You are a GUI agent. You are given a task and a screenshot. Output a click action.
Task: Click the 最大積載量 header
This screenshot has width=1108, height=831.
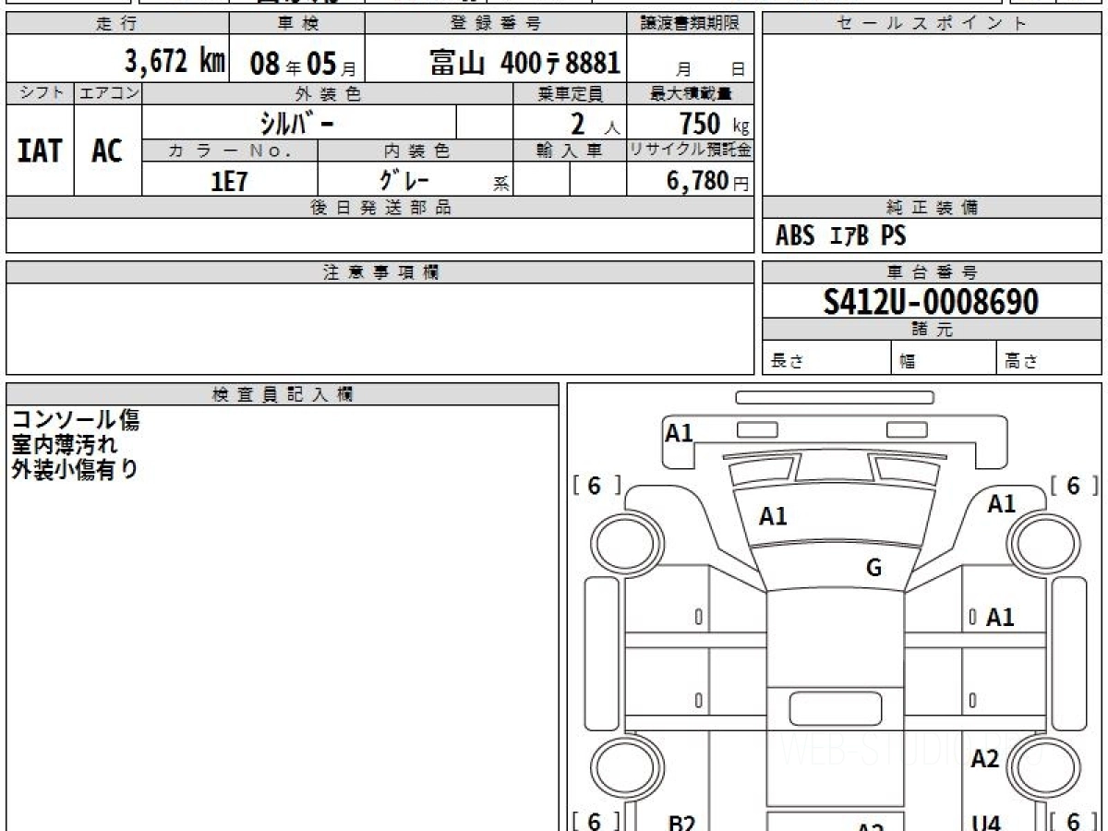click(691, 93)
